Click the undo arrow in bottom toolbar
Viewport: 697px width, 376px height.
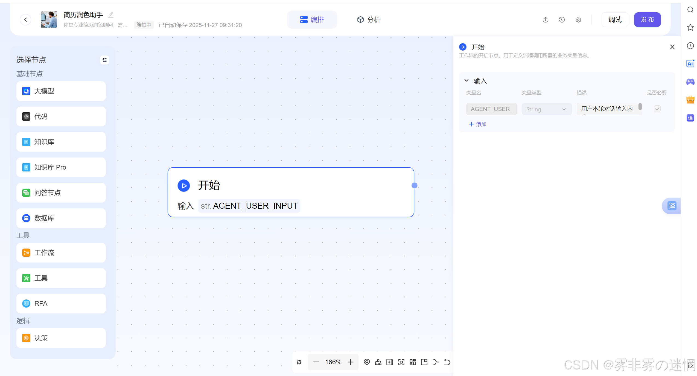point(447,362)
